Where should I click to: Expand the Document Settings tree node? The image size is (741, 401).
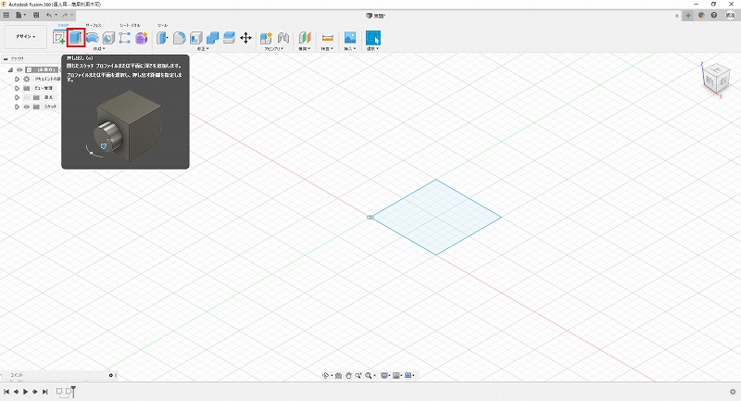tap(17, 79)
